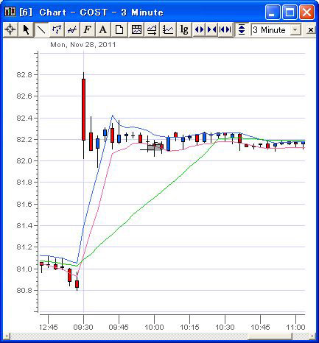319x343 pixels.
Task: Click the fit-to-width reset spacing icon
Action: [225, 30]
